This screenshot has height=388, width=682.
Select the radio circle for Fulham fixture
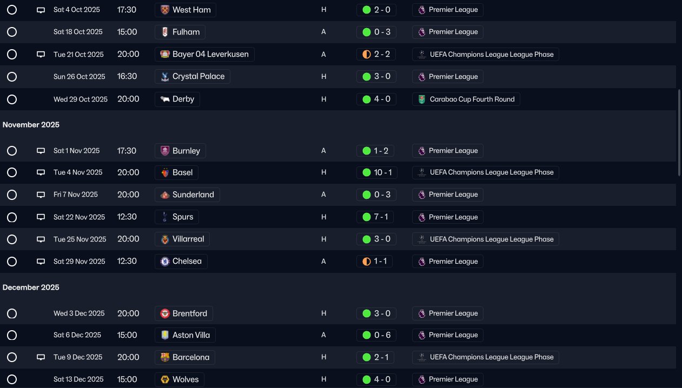coord(12,32)
